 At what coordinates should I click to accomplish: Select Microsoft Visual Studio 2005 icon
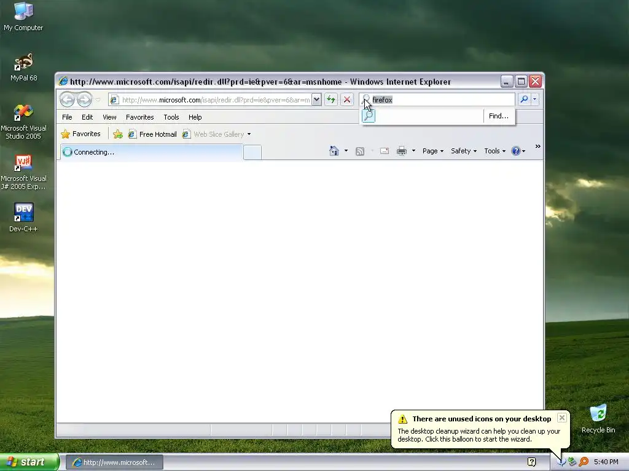tap(24, 122)
